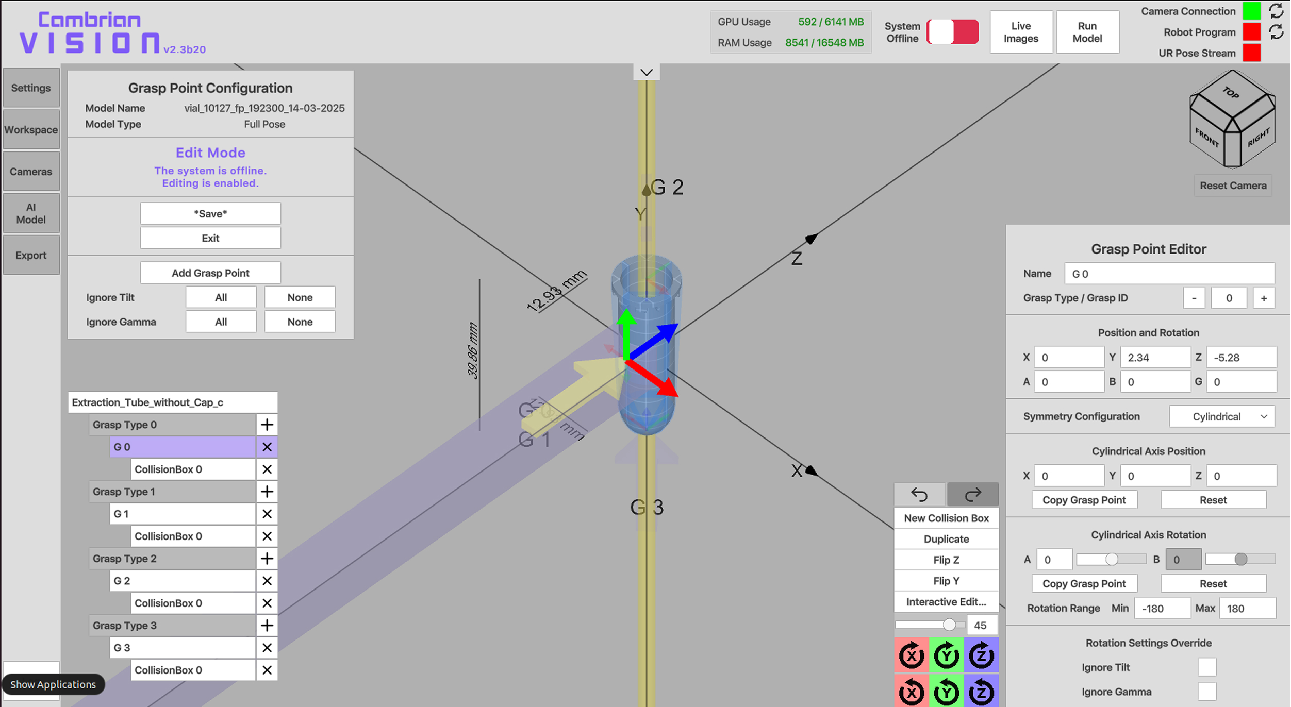Viewport: 1291px width, 707px height.
Task: Click TOP face of the view cube
Action: coord(1231,93)
